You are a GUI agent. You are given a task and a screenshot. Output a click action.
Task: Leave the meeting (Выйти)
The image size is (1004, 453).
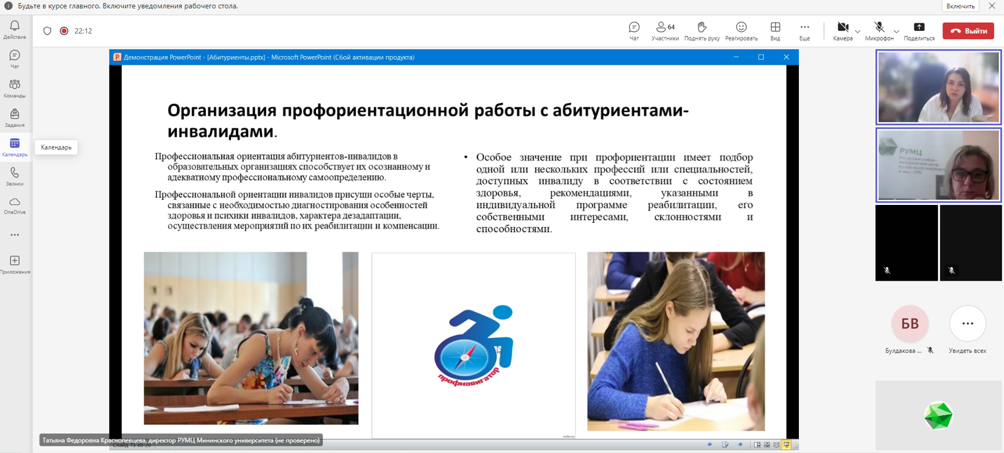pyautogui.click(x=968, y=31)
